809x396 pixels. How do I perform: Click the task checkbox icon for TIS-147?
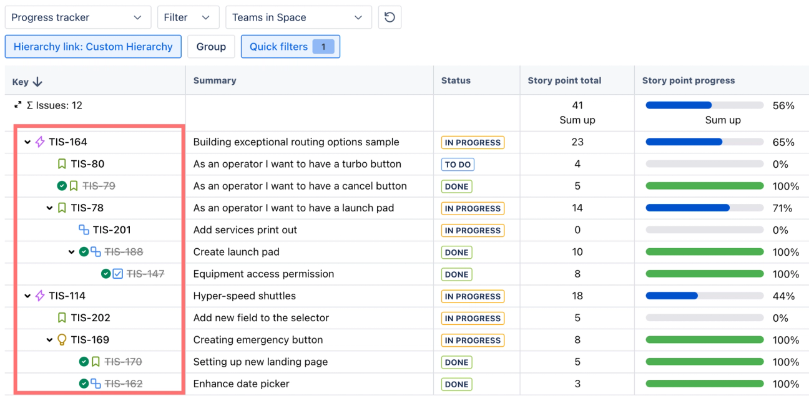117,274
